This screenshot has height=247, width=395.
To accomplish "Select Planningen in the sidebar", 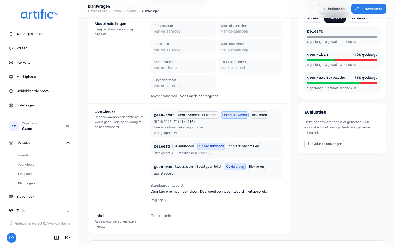I will click(26, 183).
